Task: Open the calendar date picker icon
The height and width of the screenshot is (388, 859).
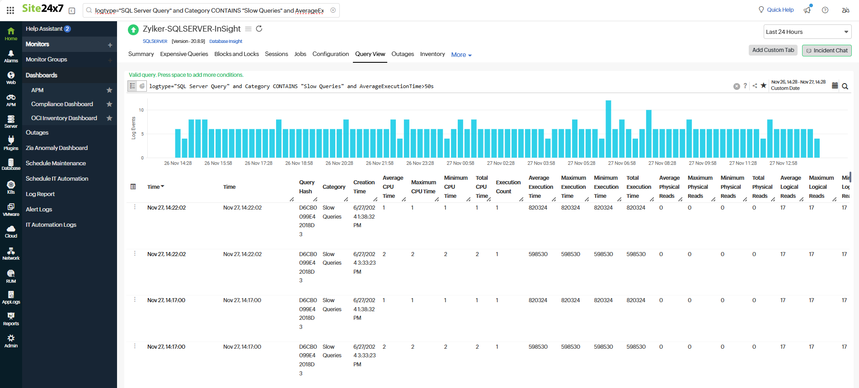Action: pos(835,86)
